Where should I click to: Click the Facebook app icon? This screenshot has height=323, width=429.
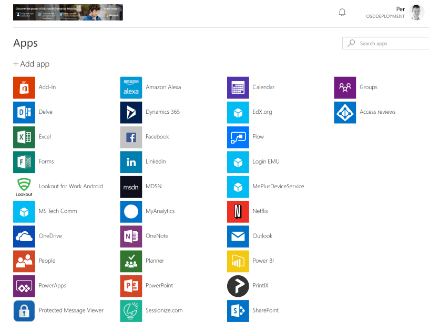pos(131,137)
